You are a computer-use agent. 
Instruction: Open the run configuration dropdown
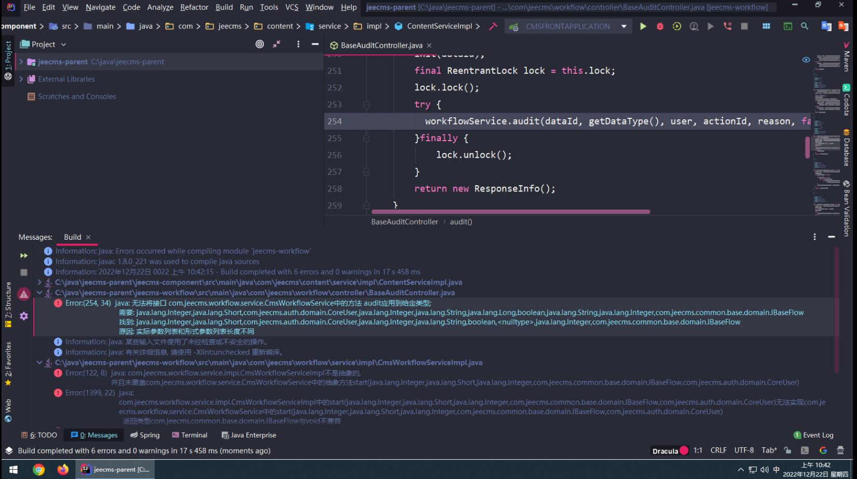point(623,26)
